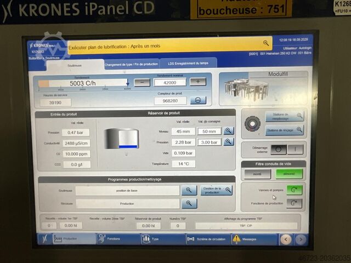Click the Rendement output gauge bar
Image resolution: width=351 pixels, height=263 pixels.
click(x=83, y=84)
